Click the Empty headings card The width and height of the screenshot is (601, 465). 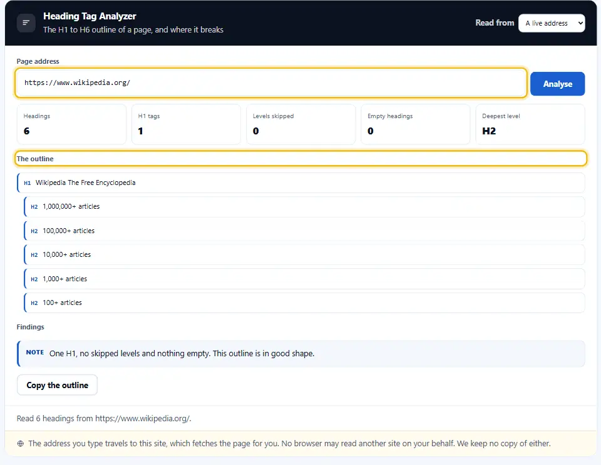tap(416, 124)
